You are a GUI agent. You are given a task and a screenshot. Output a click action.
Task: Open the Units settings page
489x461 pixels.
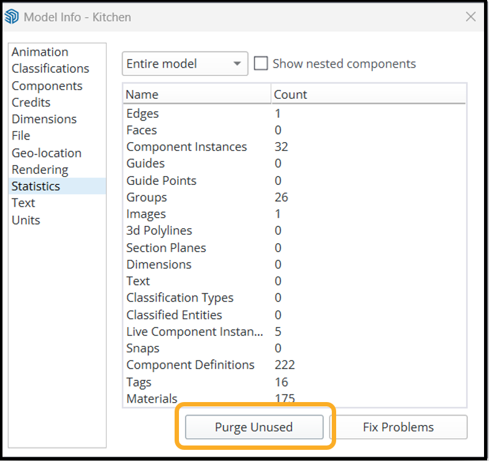(x=25, y=220)
